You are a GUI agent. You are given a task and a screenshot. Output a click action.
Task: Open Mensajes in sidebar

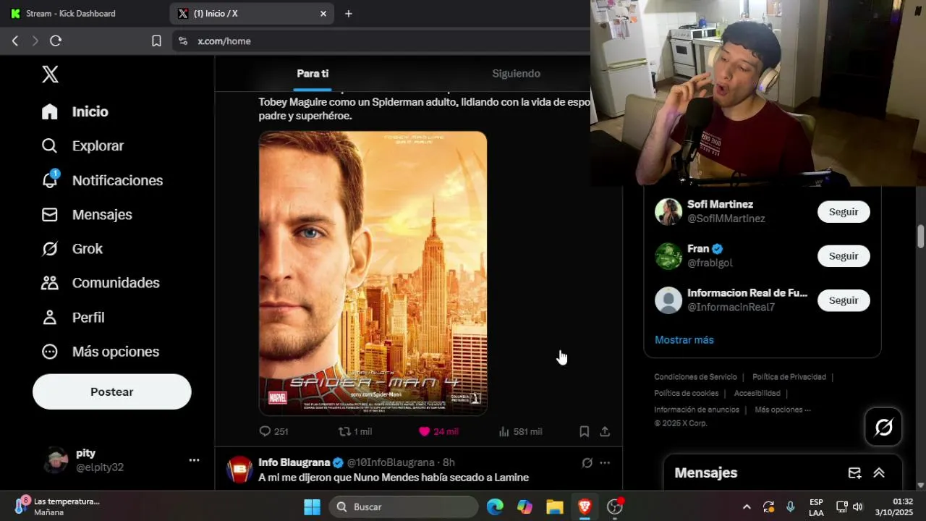click(87, 214)
